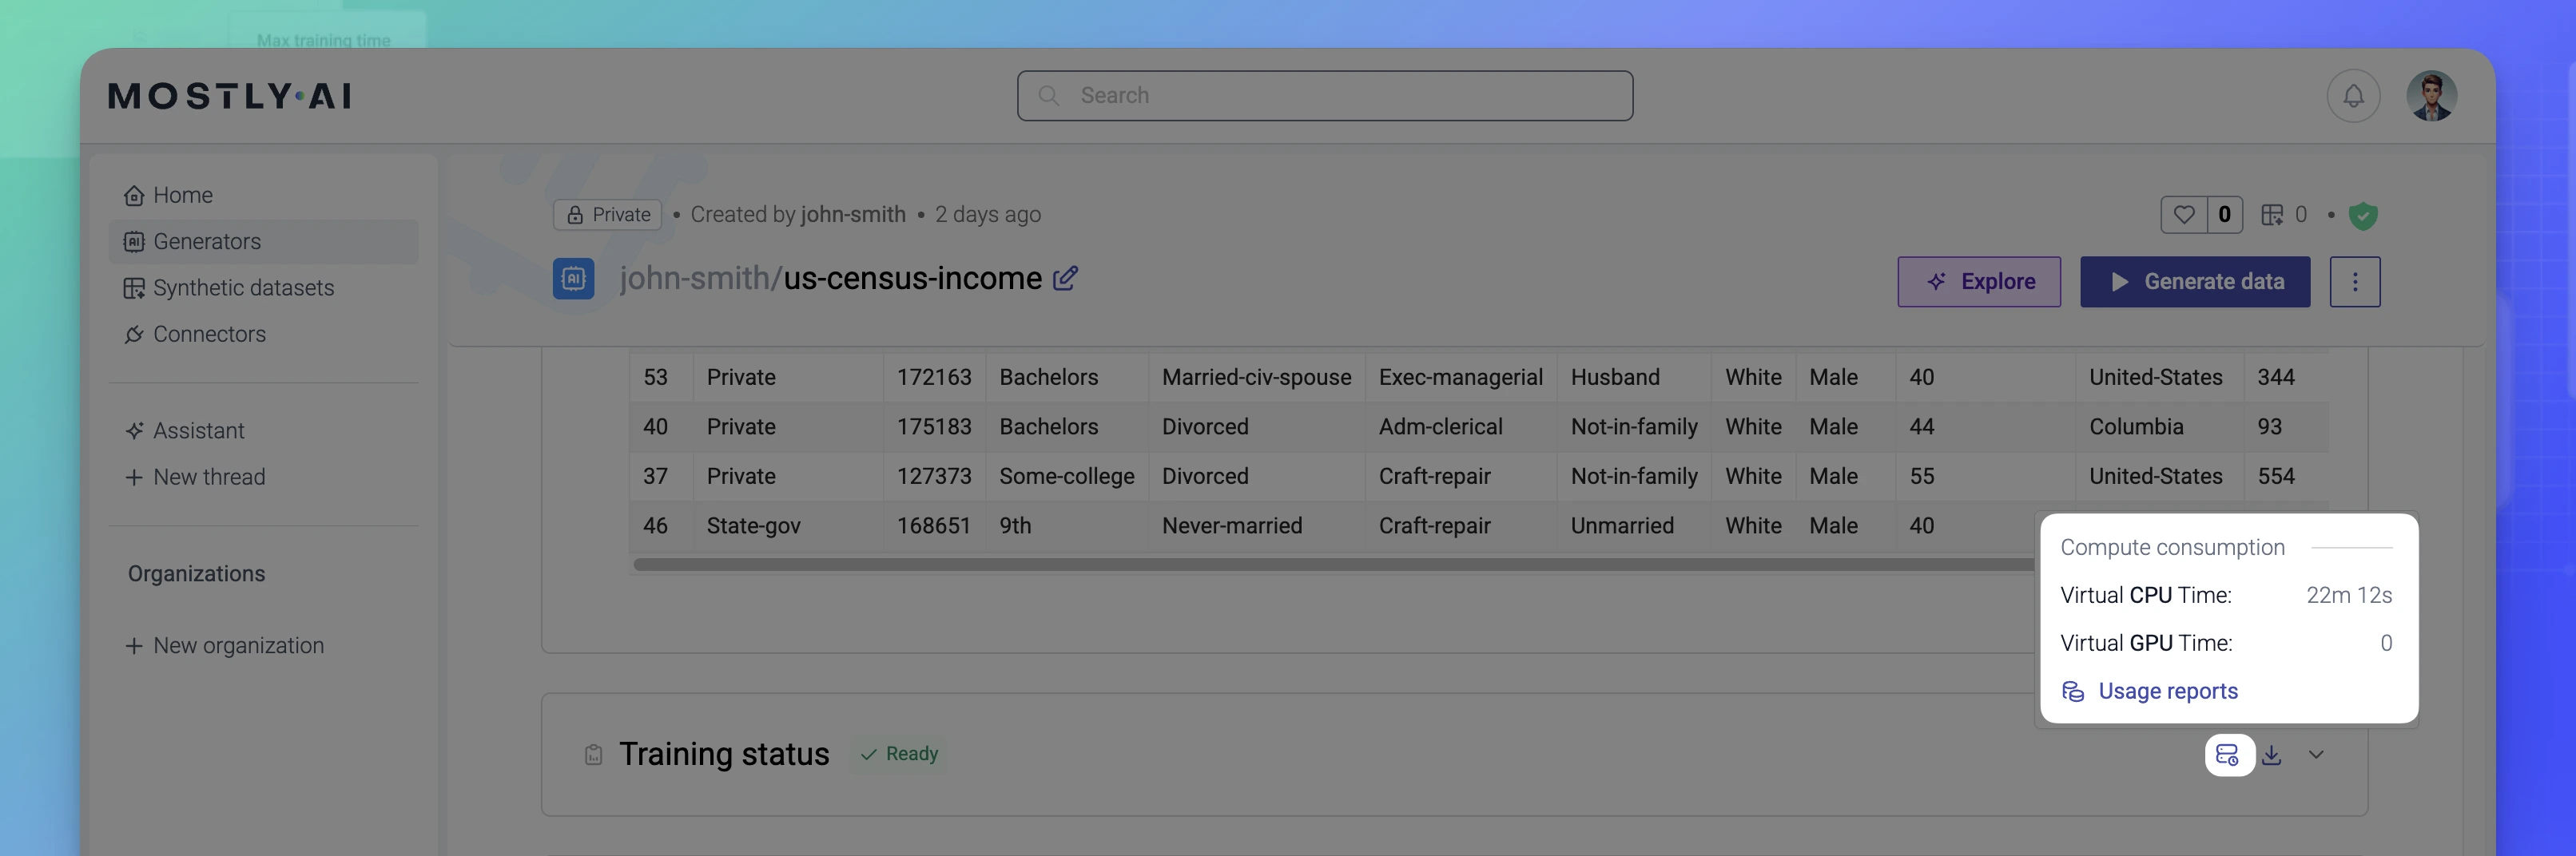Go to MOSTLY AI logo home
This screenshot has width=2576, height=856.
(x=230, y=96)
